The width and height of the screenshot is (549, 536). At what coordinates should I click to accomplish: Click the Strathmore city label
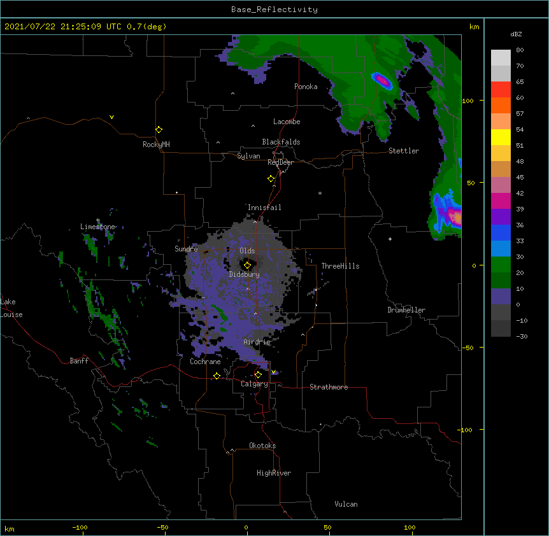tap(329, 387)
